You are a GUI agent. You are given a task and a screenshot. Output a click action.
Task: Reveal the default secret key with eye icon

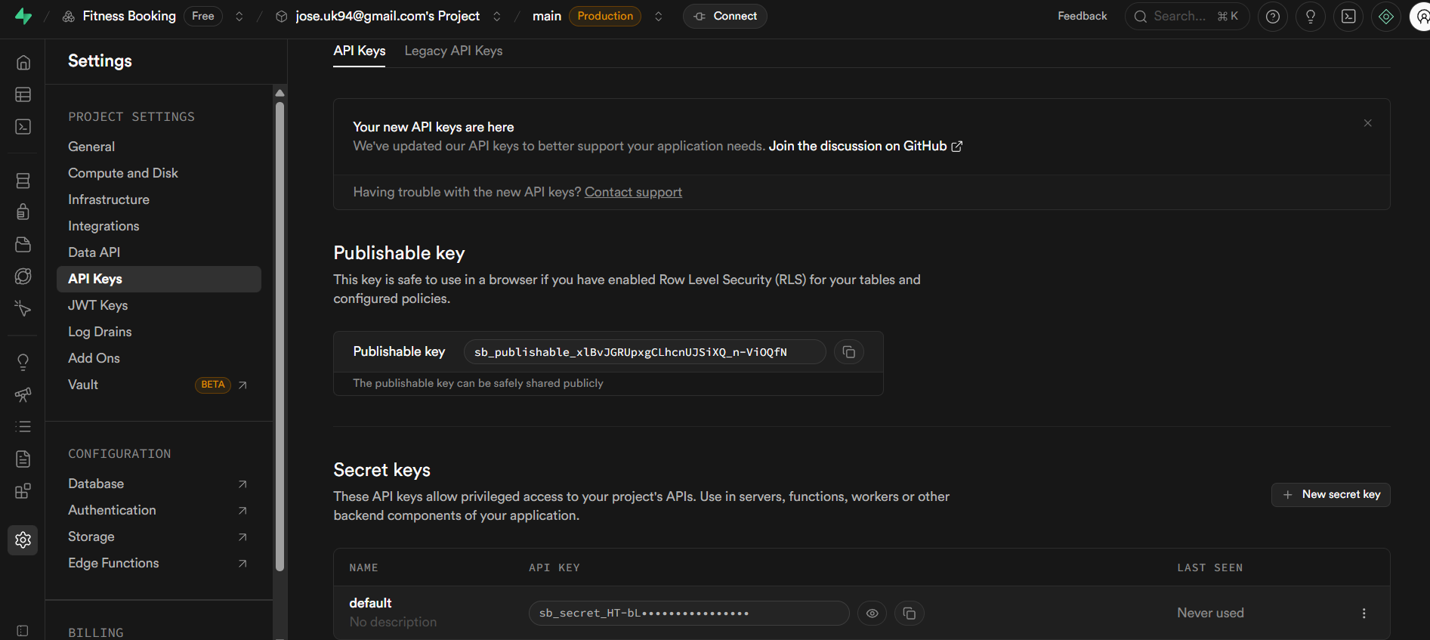[x=872, y=614]
